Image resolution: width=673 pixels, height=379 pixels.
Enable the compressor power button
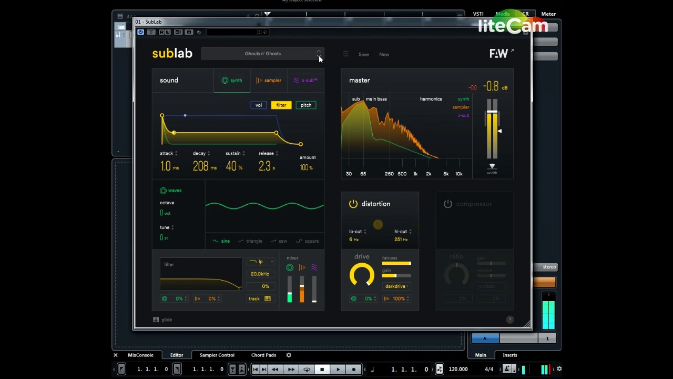coord(448,204)
